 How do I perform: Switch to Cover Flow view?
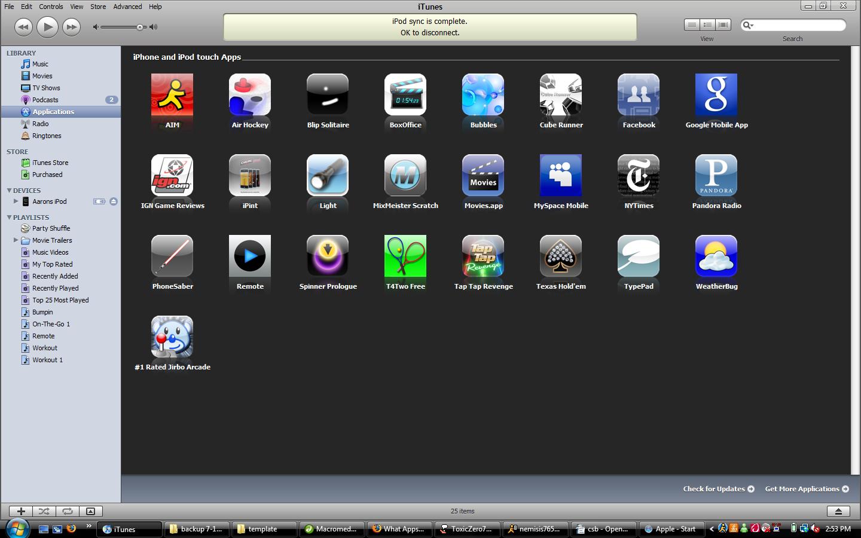coord(723,25)
